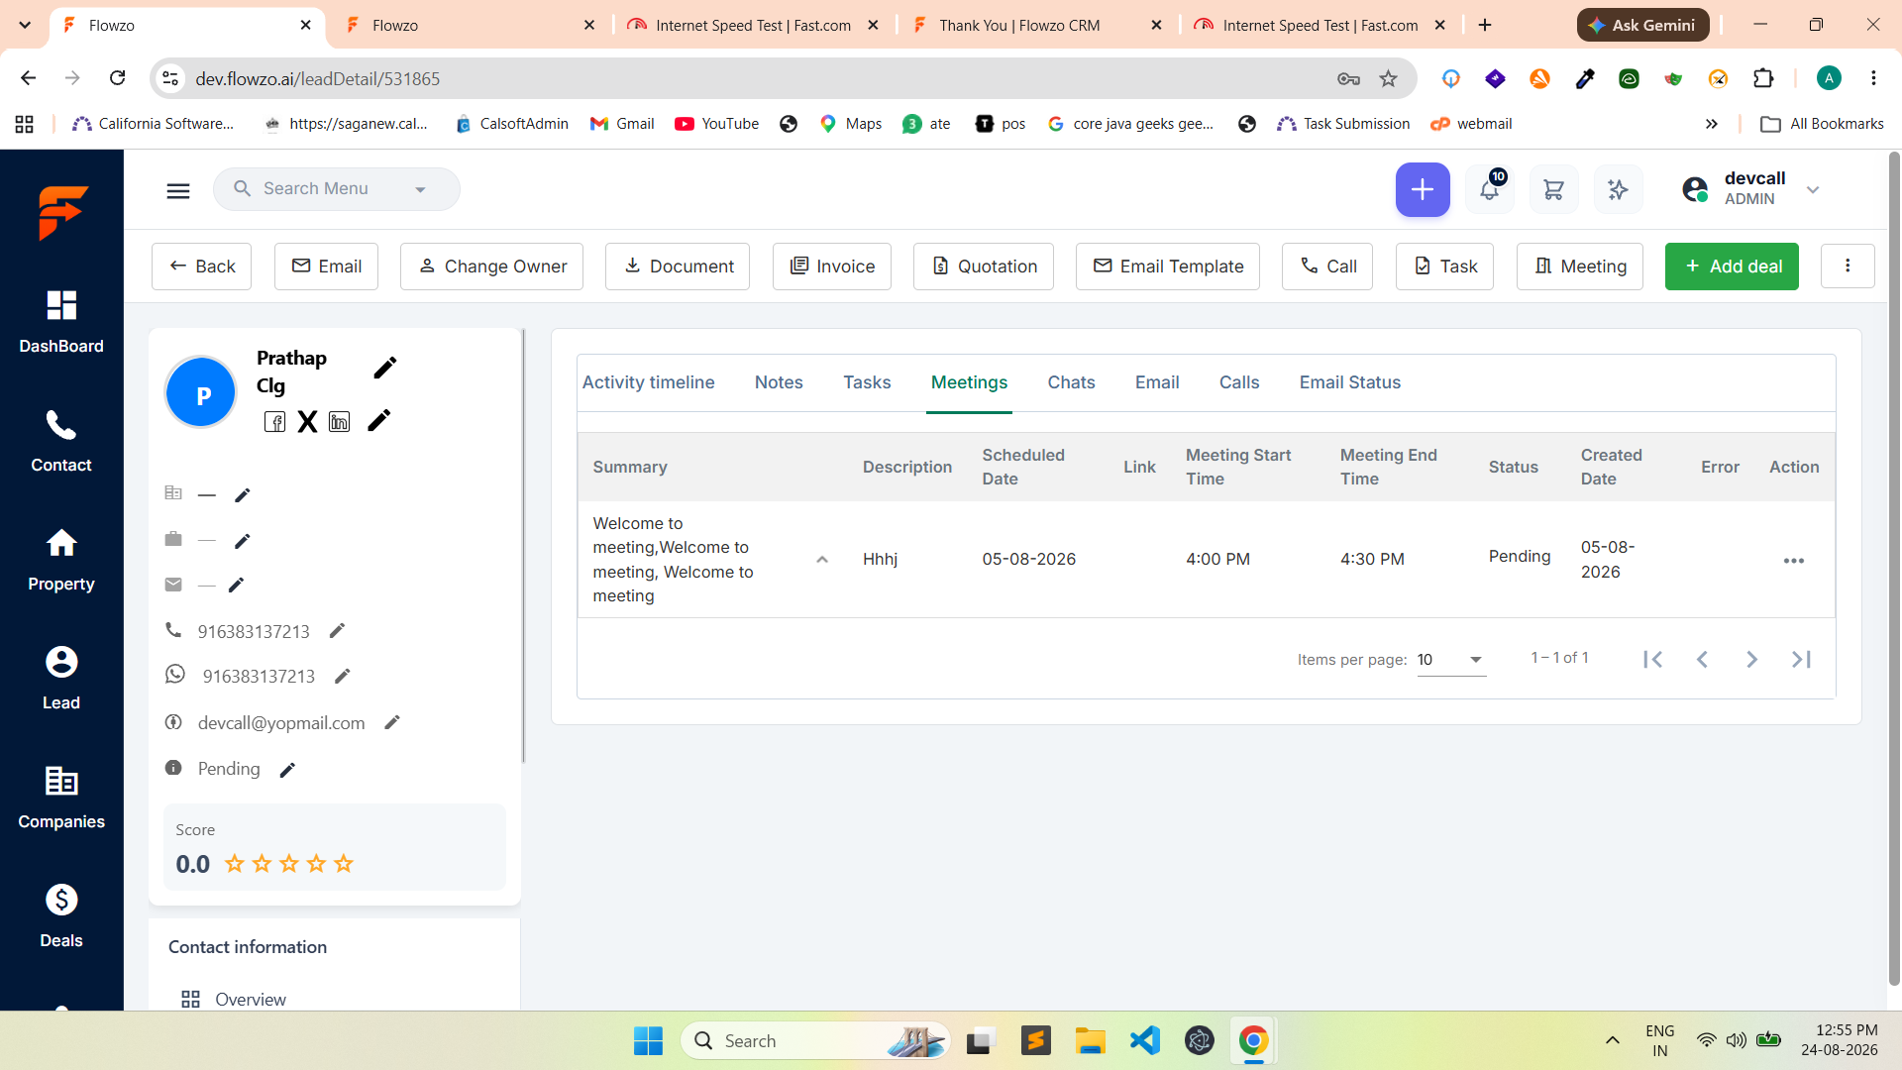Open the hamburger menu icon
The image size is (1902, 1070).
[178, 190]
